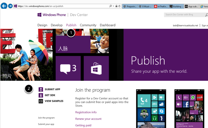Refresh the page using the address bar icon
This screenshot has width=208, height=128.
tap(119, 6)
